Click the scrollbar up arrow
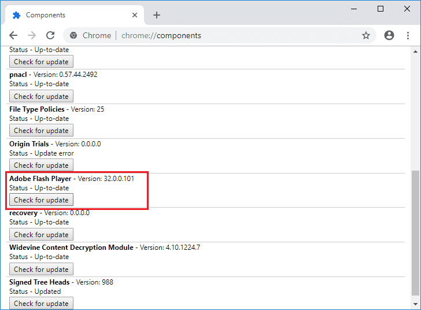 (x=416, y=51)
